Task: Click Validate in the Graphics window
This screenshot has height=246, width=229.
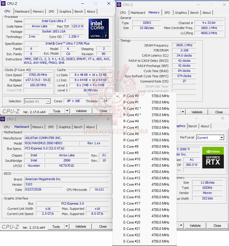Action: [195, 226]
